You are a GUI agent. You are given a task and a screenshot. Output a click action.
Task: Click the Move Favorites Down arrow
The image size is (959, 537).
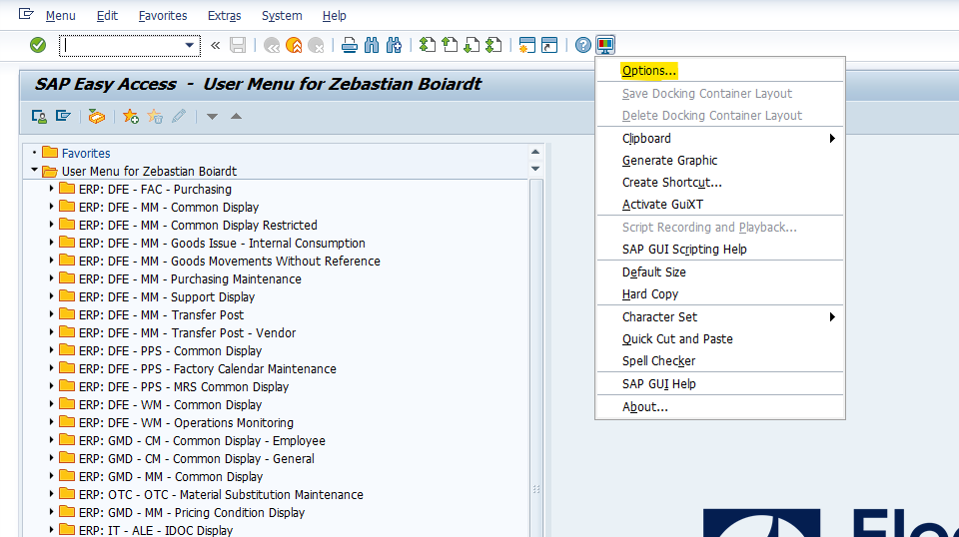(x=212, y=116)
